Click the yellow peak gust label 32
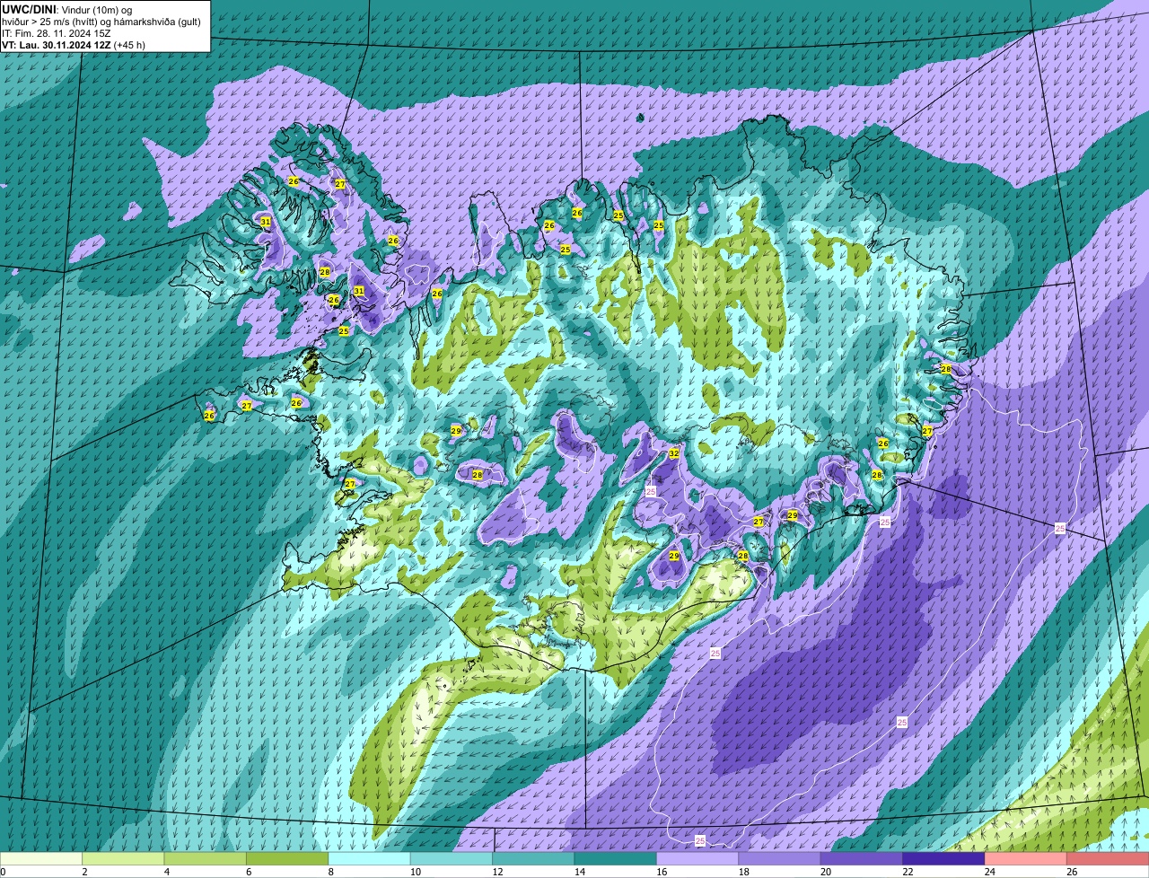 point(674,453)
